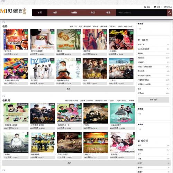Select 综艺 category in 影视分类 list
Image resolution: width=173 pixels, height=173 pixels.
point(139,154)
